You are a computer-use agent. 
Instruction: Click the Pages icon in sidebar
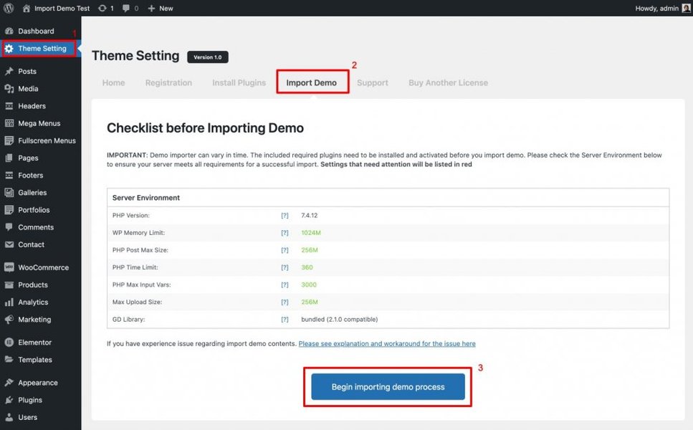point(9,158)
